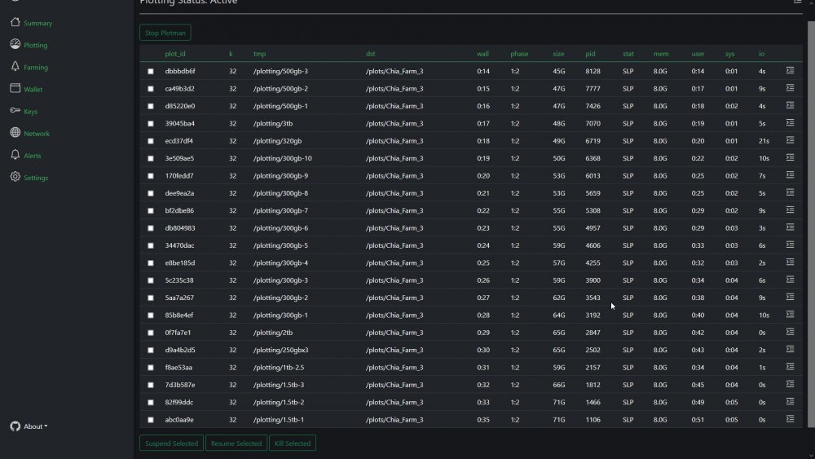Open log icon for plot 82f99ddc

[x=790, y=401]
